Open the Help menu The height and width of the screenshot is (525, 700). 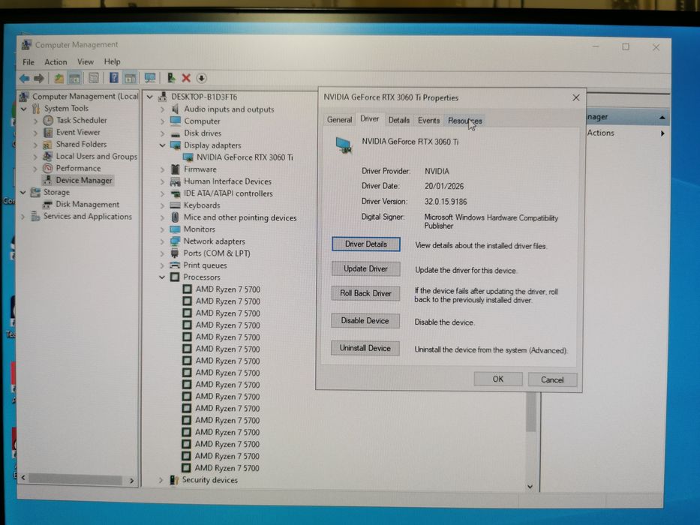pyautogui.click(x=112, y=61)
